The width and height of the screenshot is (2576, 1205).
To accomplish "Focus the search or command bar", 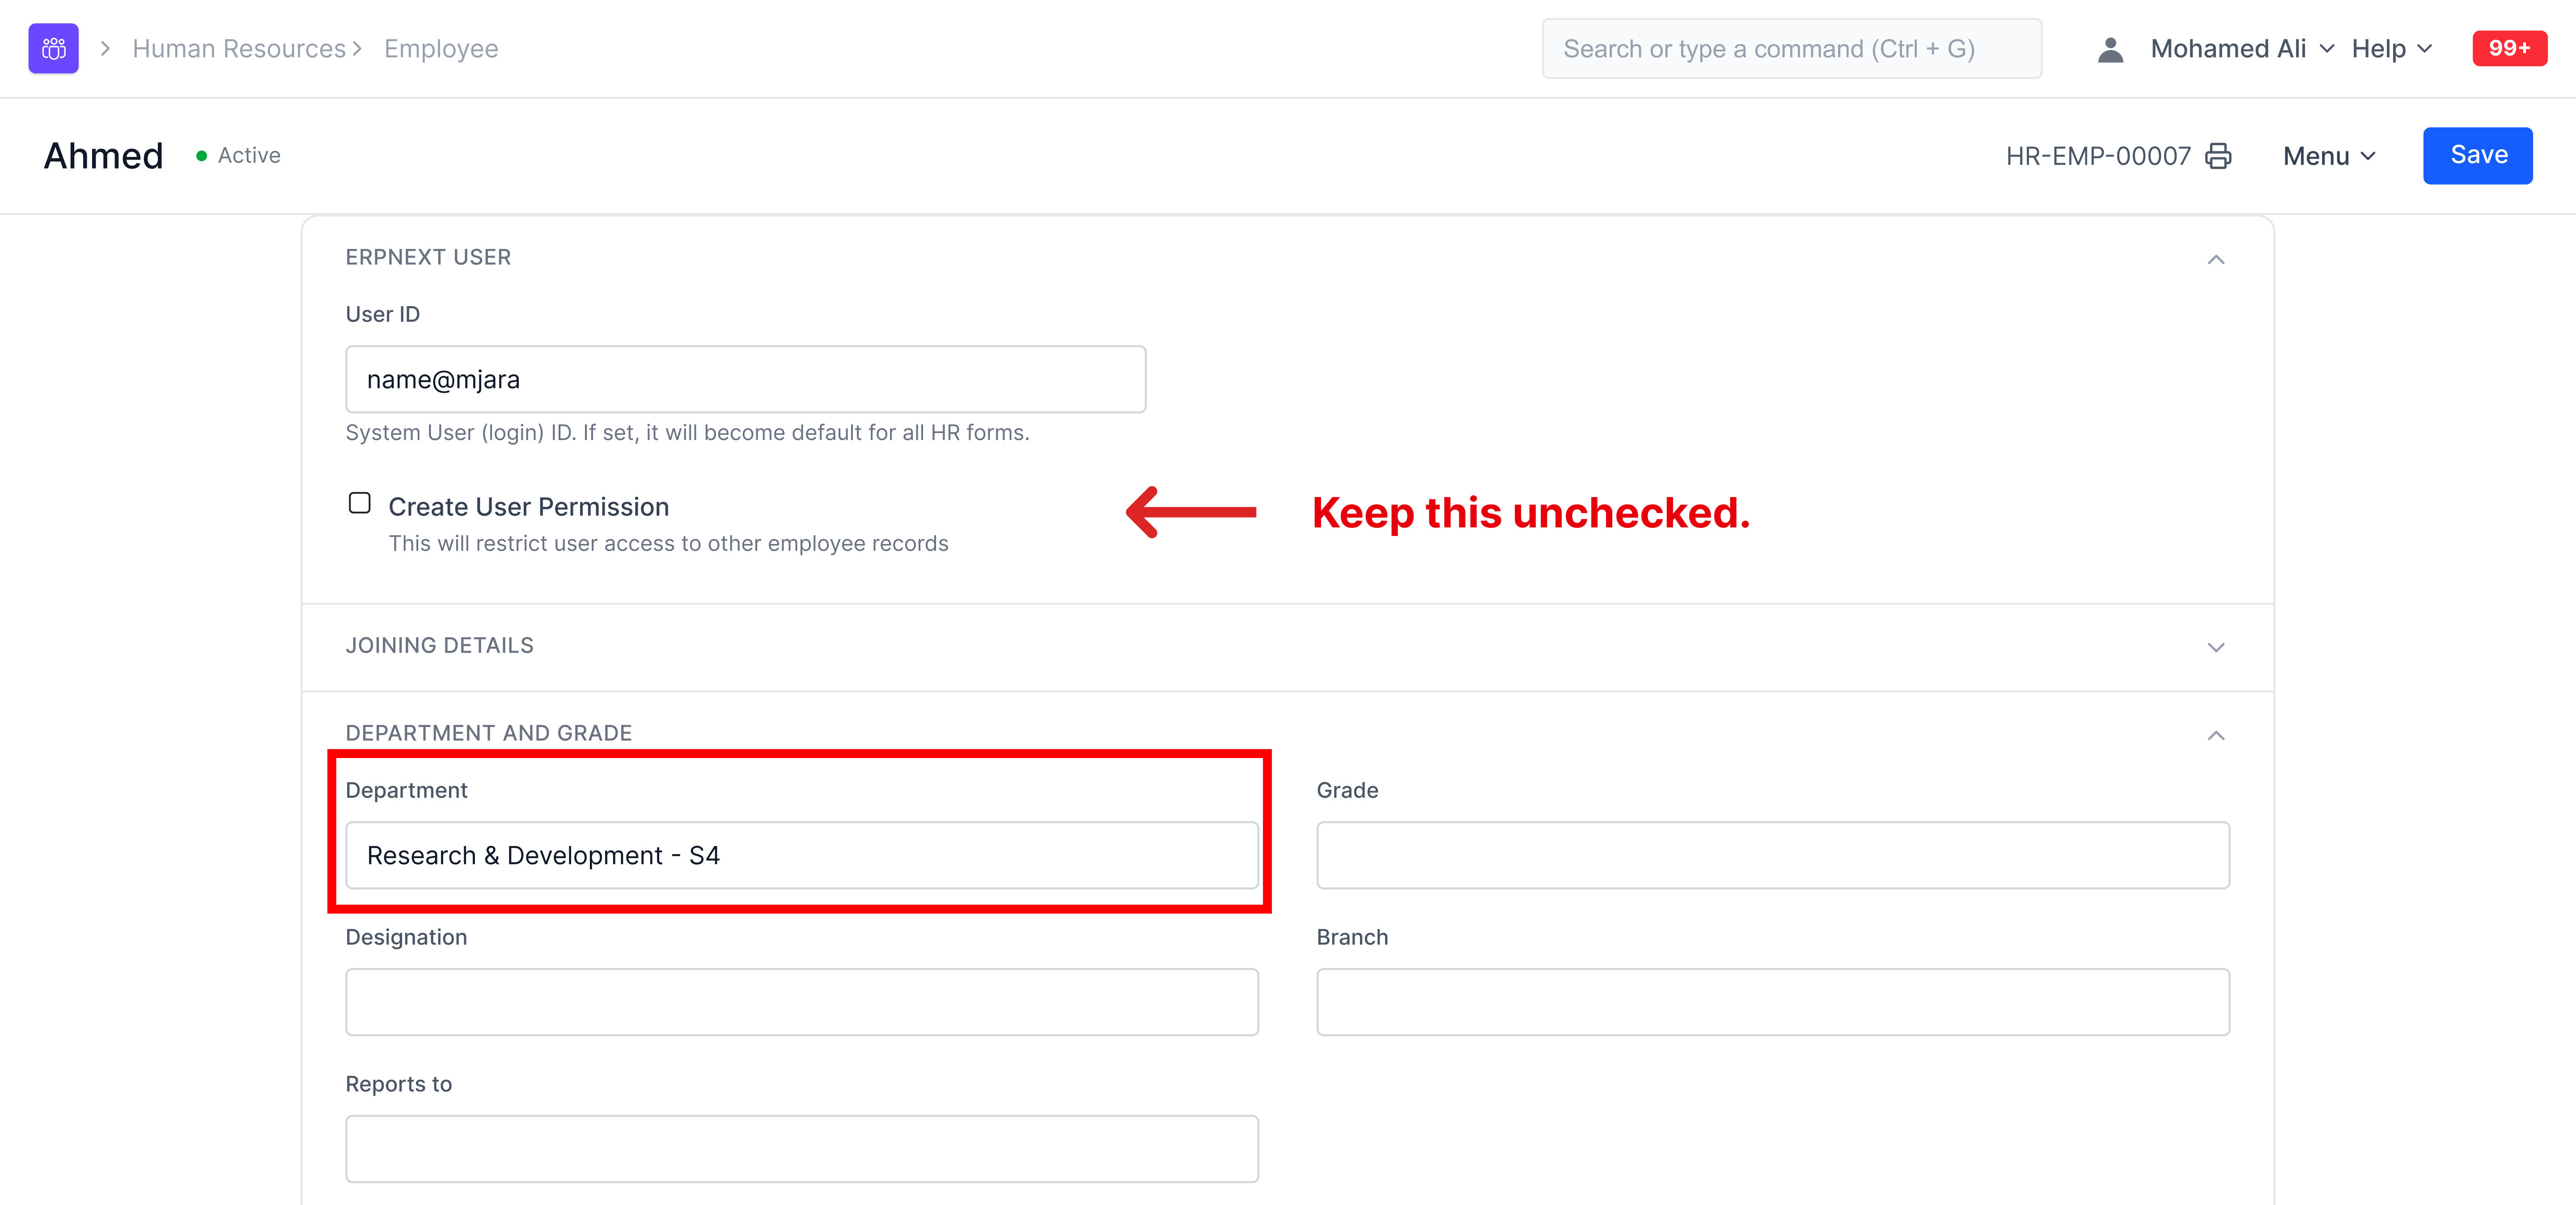I will point(1791,49).
